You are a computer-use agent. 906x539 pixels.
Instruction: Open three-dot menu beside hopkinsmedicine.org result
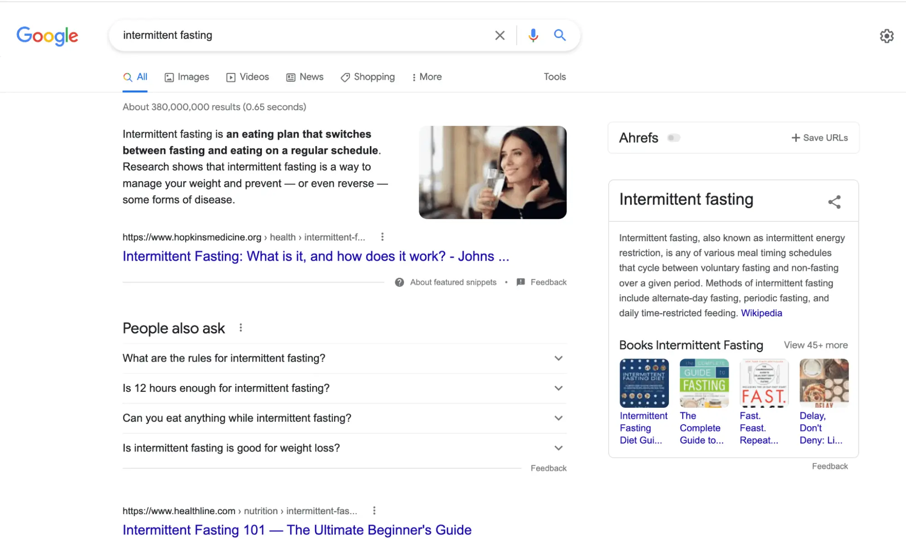coord(382,237)
